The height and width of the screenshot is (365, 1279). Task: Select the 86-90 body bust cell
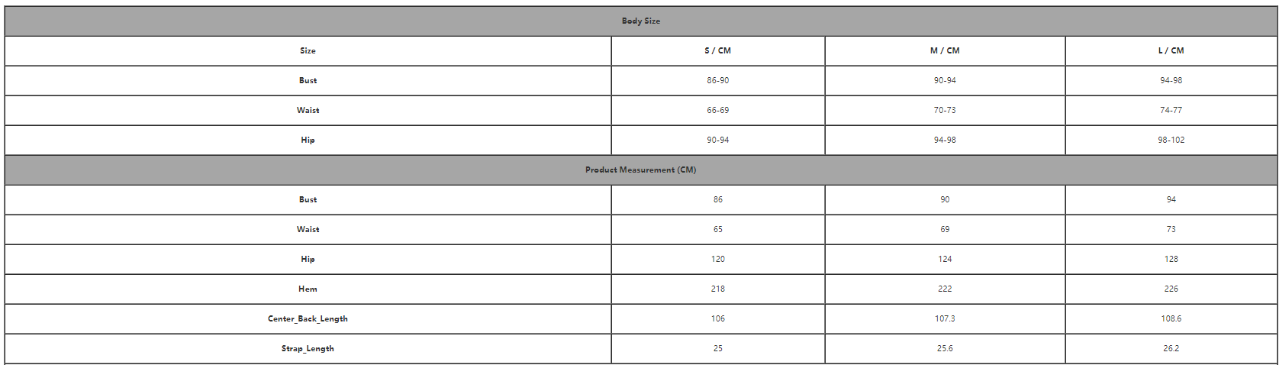pos(717,80)
